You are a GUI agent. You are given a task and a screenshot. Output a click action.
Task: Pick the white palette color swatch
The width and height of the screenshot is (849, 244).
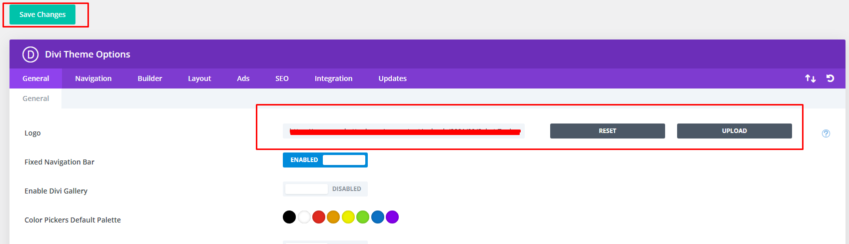304,217
